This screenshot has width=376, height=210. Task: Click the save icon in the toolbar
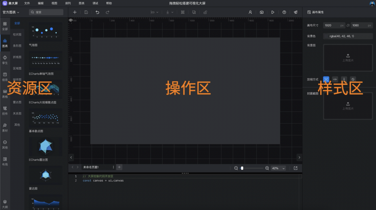(x=85, y=12)
